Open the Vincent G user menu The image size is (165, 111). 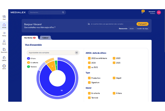click(159, 12)
